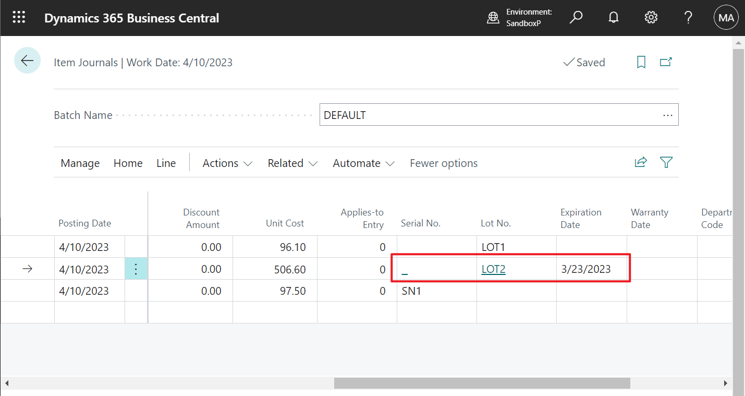The image size is (745, 396).
Task: Open the Automate dropdown menu
Action: click(363, 163)
